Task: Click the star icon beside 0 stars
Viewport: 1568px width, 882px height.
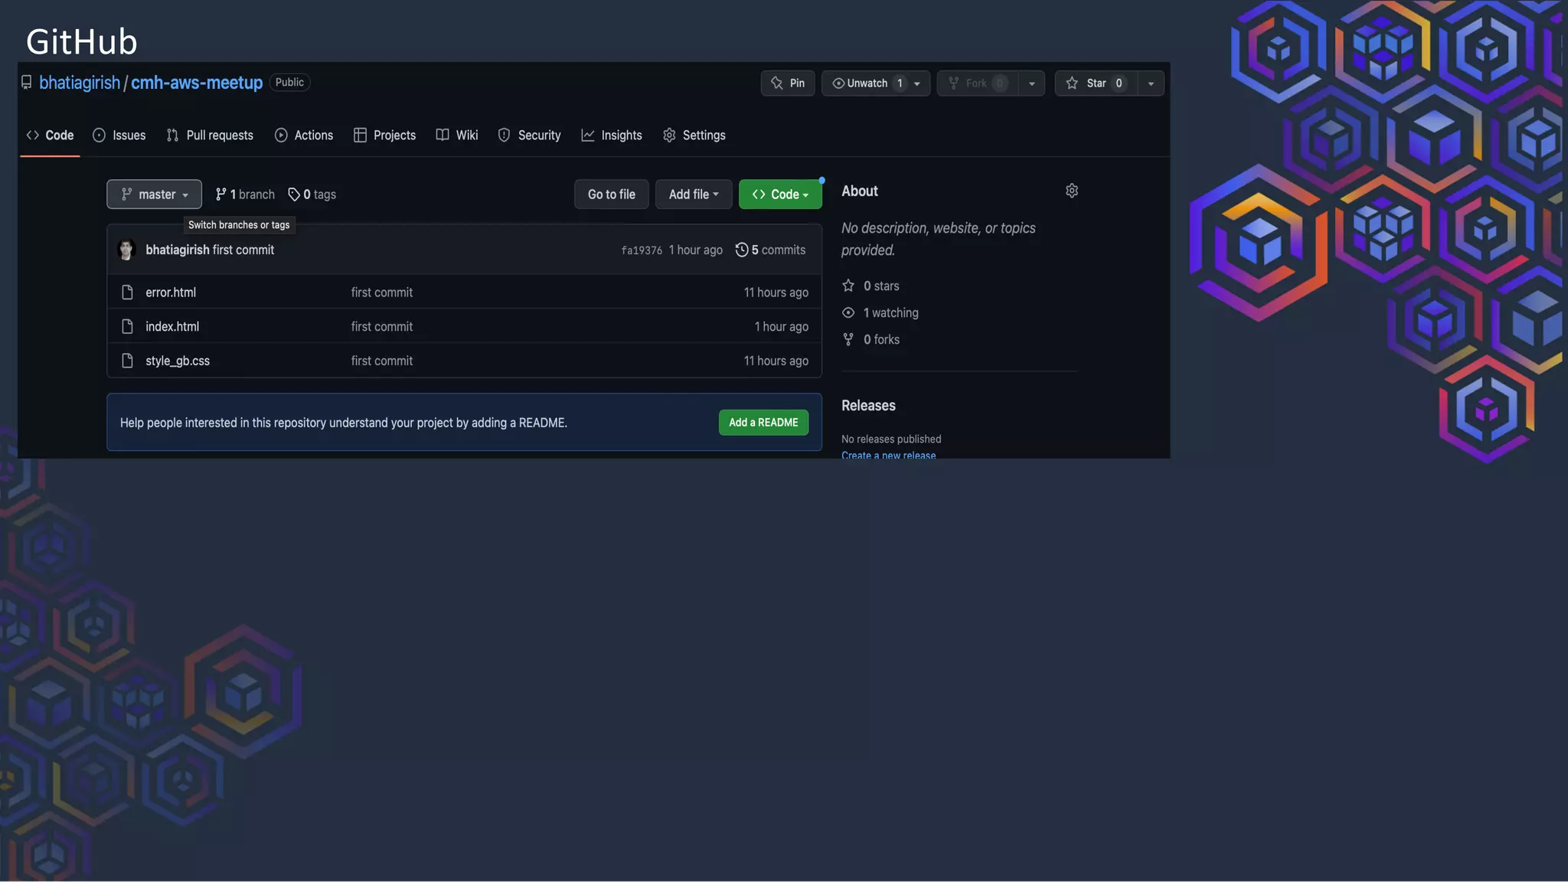Action: 848,286
